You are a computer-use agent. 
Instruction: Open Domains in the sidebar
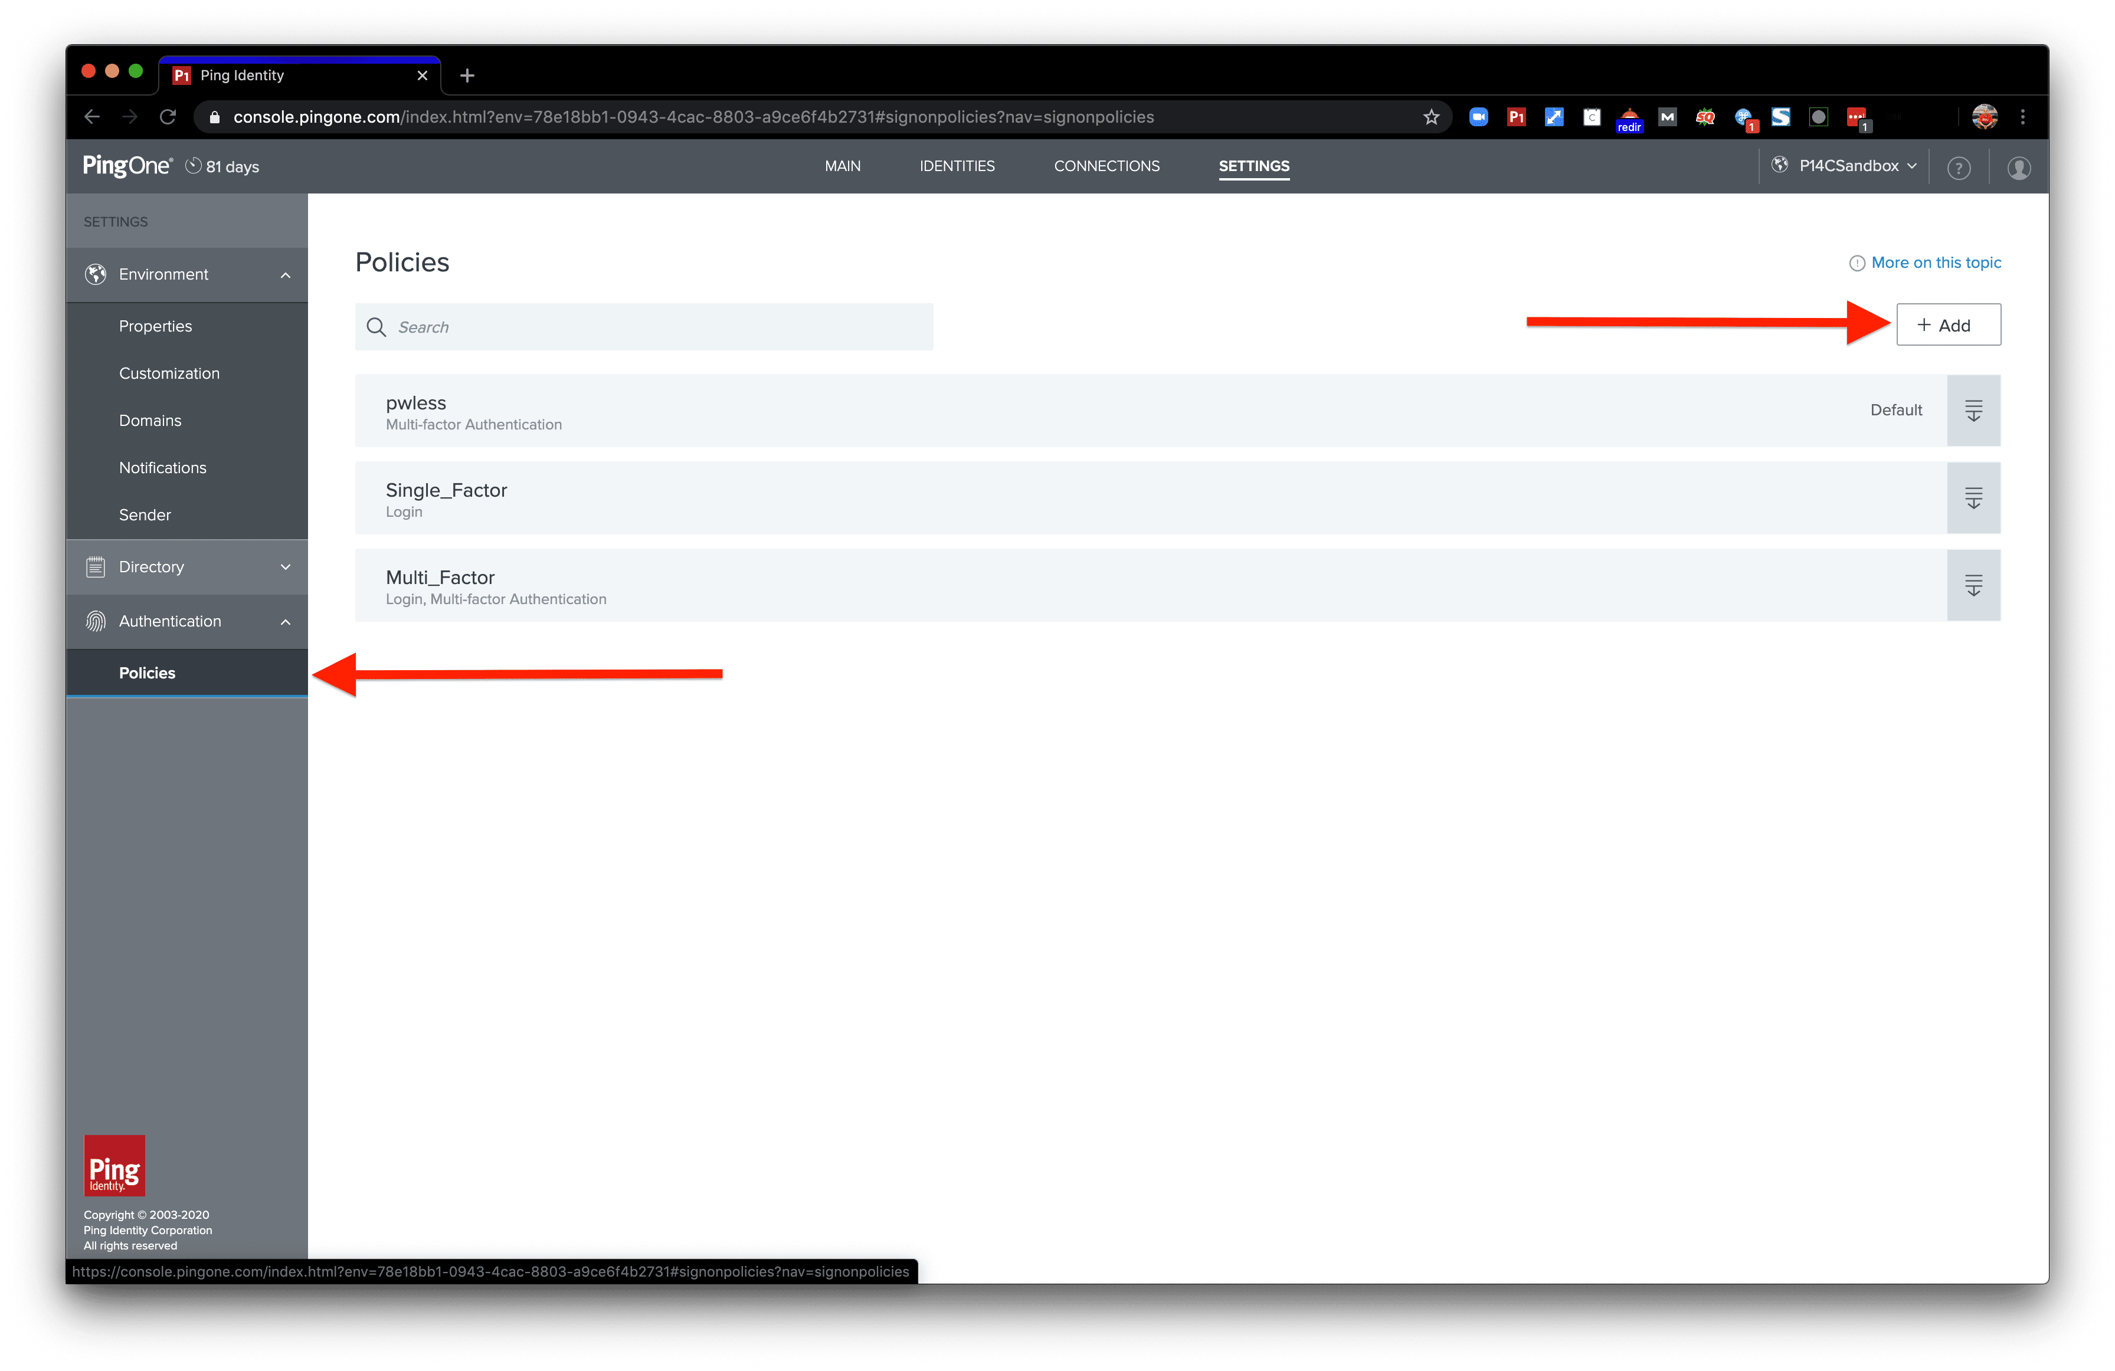(x=150, y=420)
